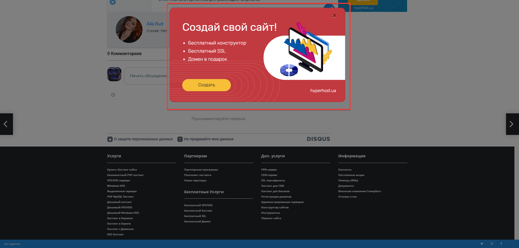Open Alla Rud author profile
This screenshot has width=519, height=248.
(155, 24)
